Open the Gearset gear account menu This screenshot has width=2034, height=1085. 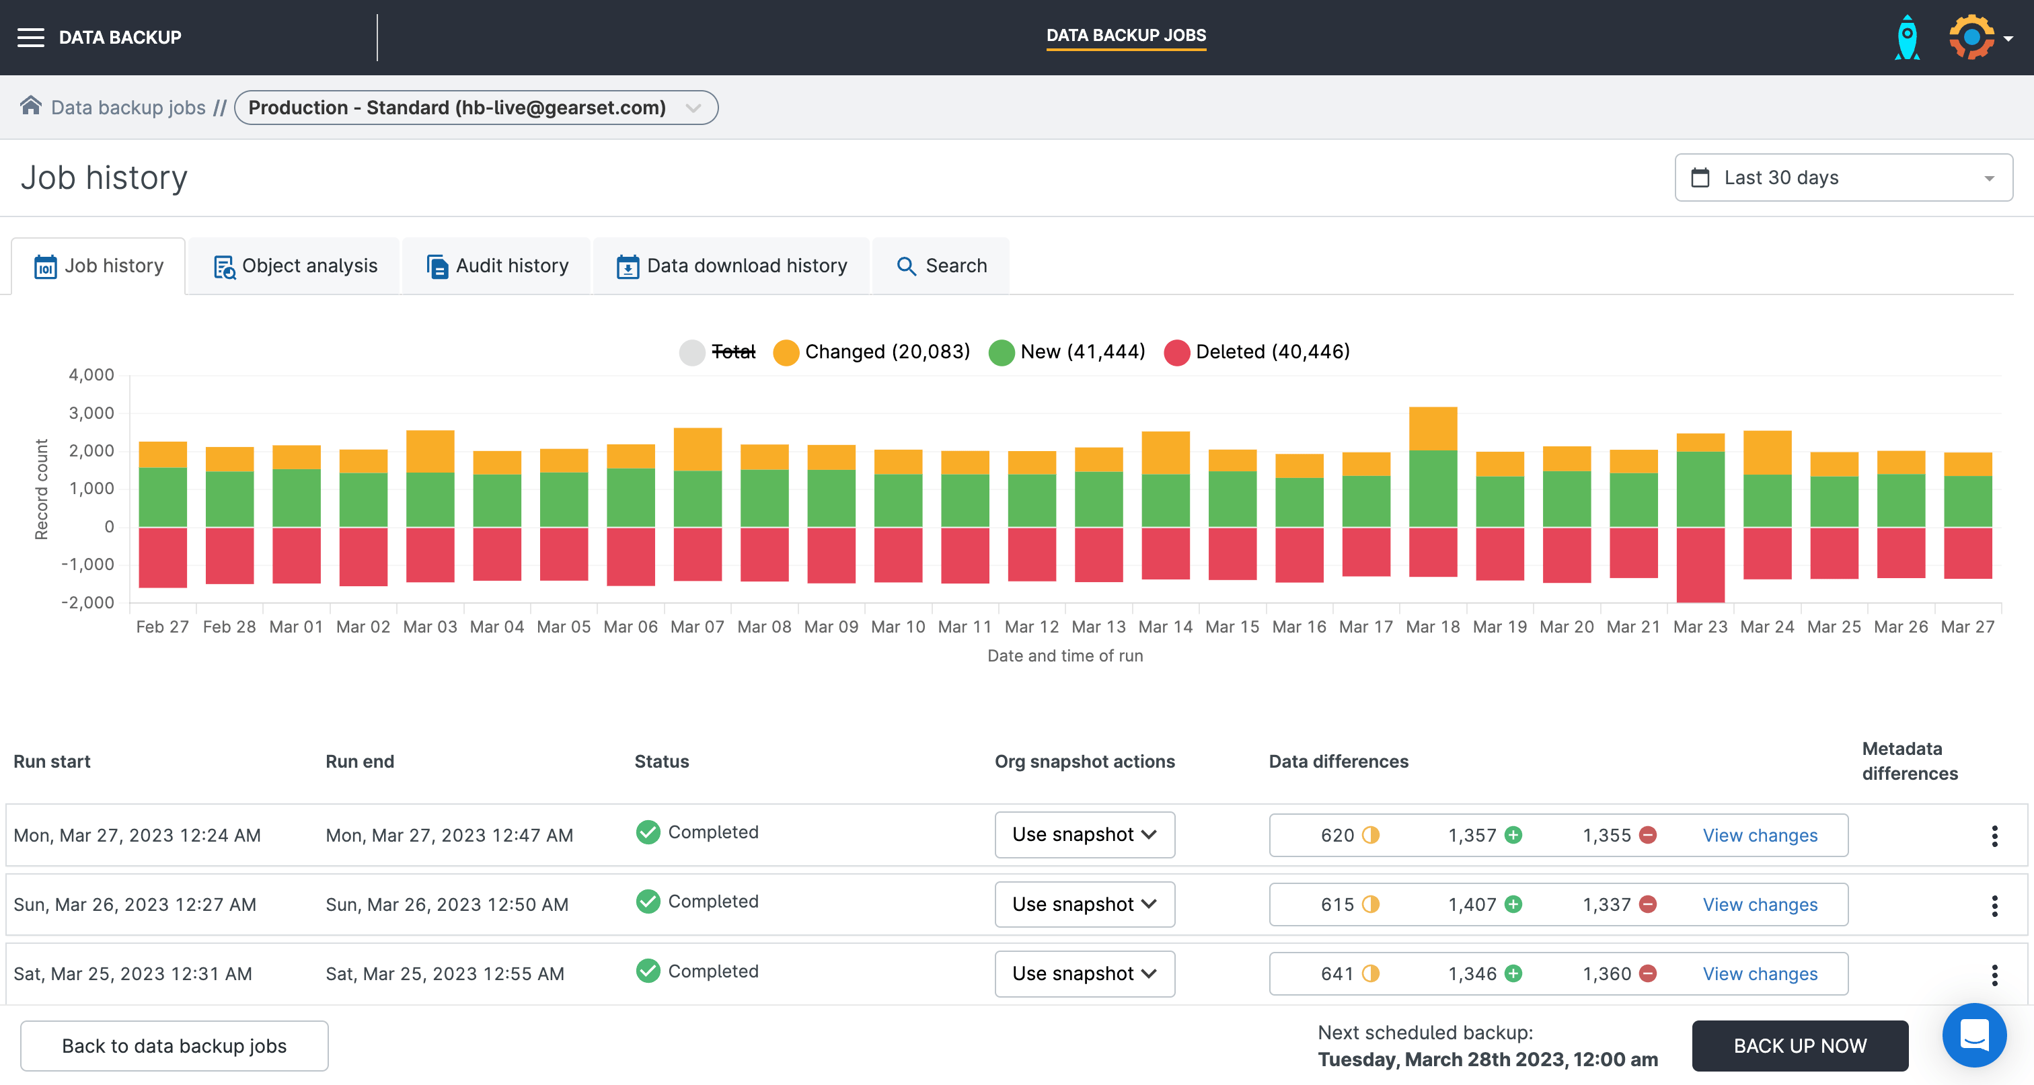tap(1979, 37)
